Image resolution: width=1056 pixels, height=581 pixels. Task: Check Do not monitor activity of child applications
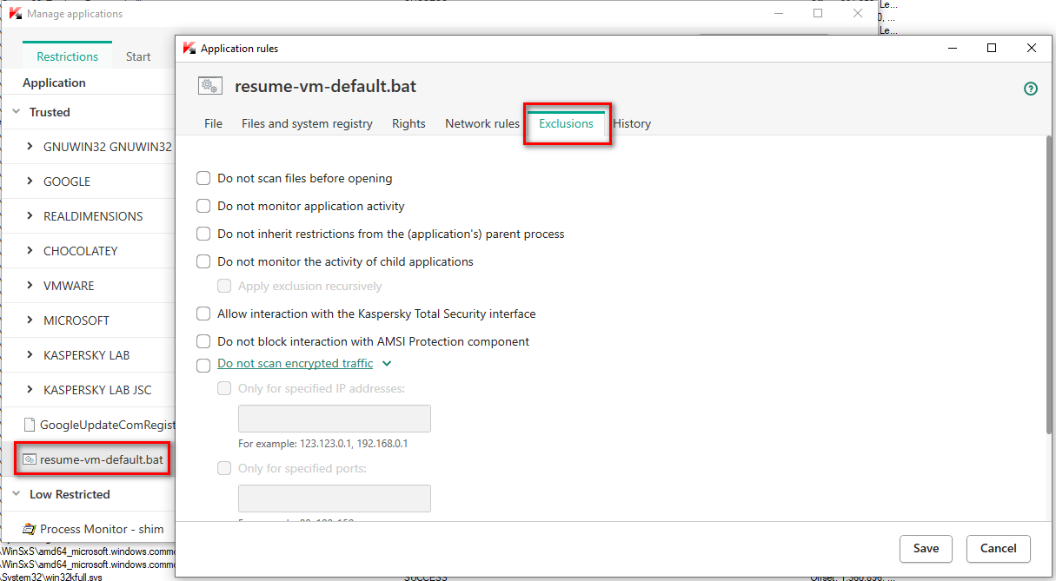203,261
